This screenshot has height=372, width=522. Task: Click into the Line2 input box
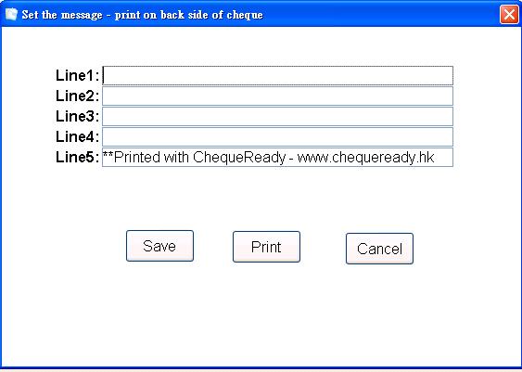[x=277, y=96]
